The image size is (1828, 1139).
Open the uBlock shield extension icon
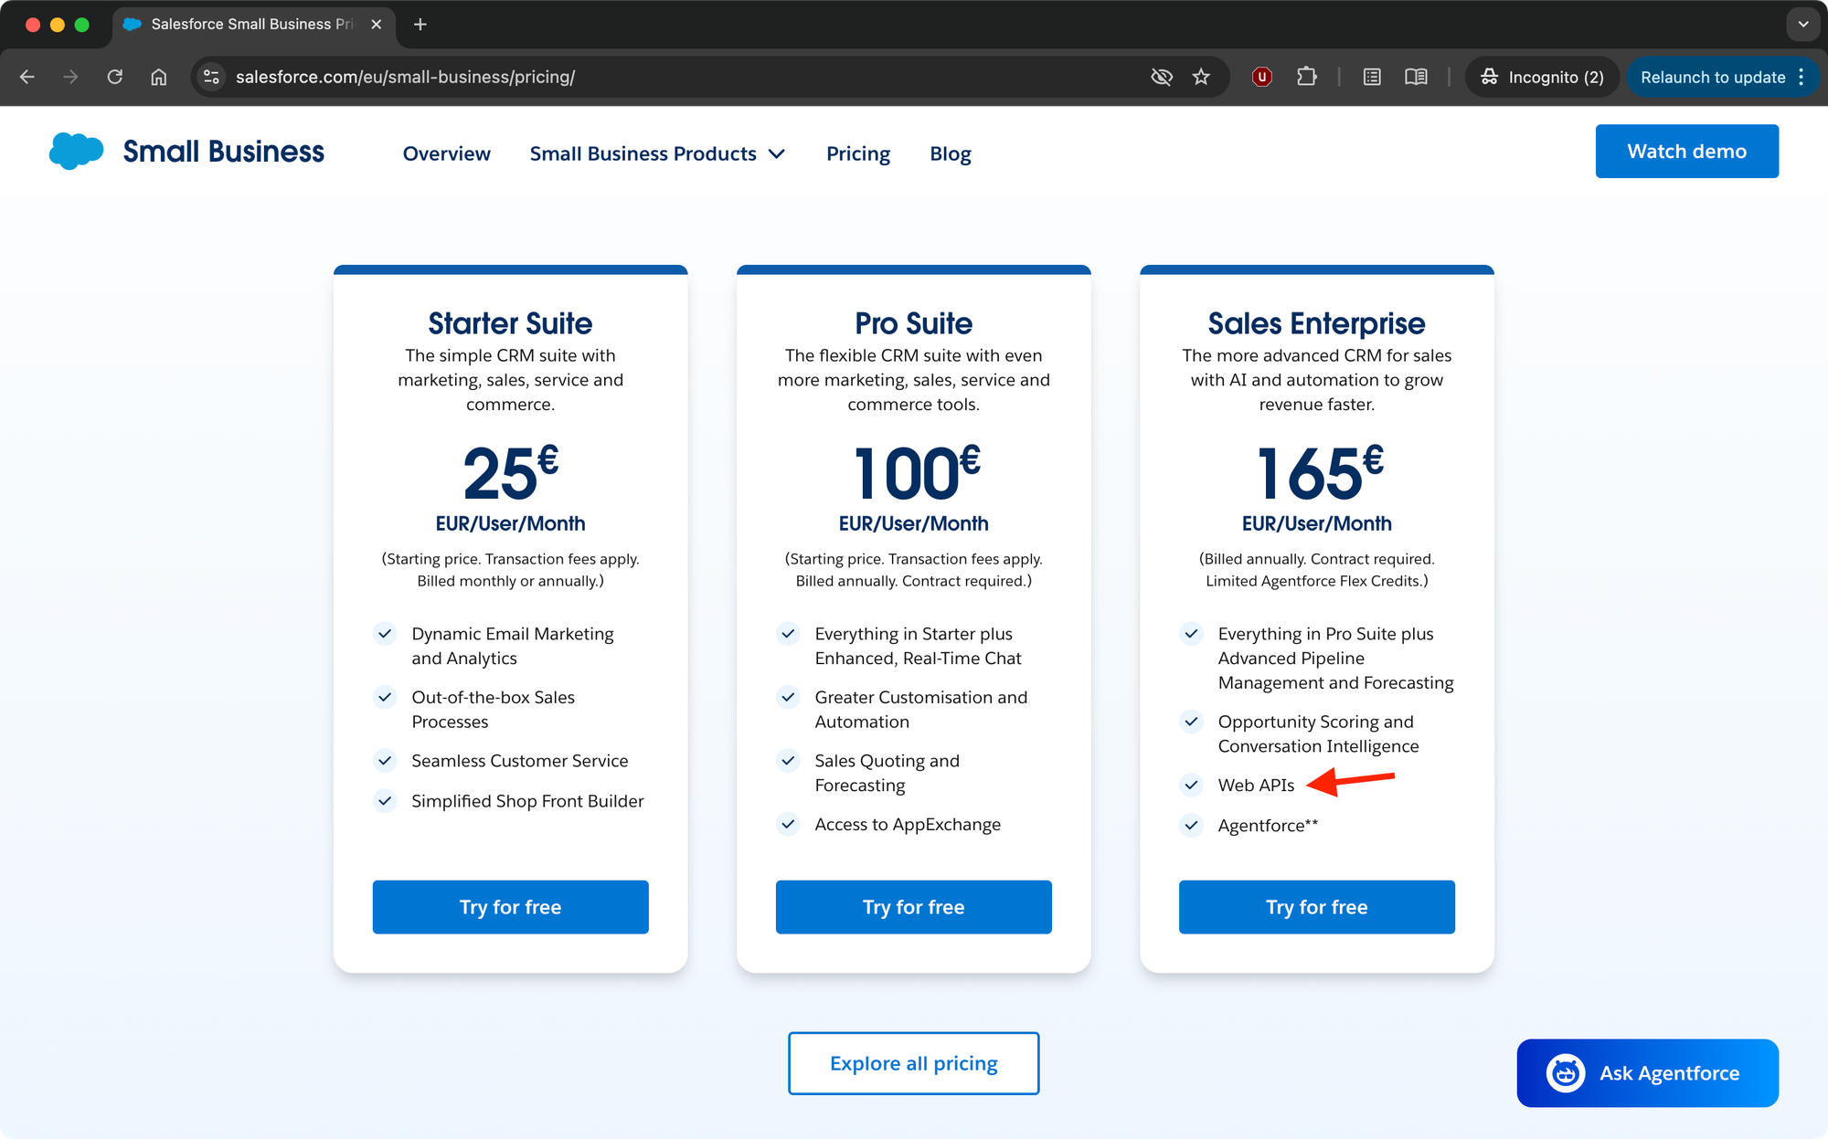tap(1262, 77)
